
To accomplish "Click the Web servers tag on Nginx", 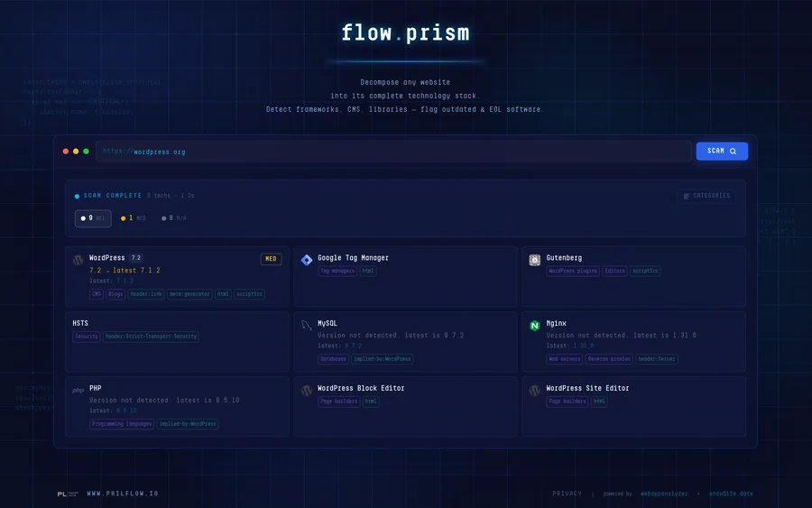I will click(565, 359).
